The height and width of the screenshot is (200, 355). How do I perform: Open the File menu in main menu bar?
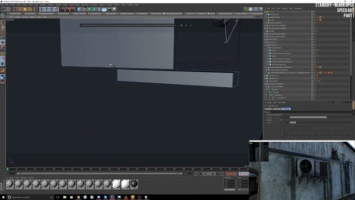(2, 5)
